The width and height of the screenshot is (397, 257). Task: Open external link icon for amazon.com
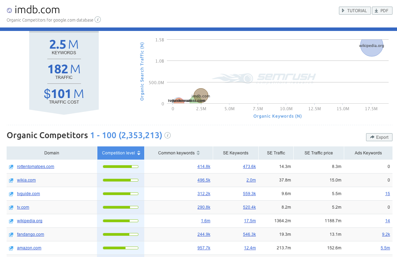11,248
